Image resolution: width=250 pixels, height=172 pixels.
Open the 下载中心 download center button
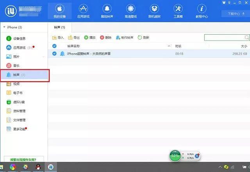[236, 14]
